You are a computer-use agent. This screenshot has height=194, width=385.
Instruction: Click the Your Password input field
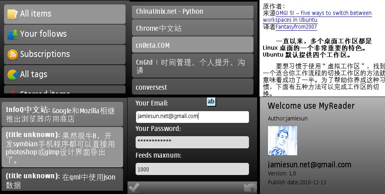pyautogui.click(x=192, y=142)
